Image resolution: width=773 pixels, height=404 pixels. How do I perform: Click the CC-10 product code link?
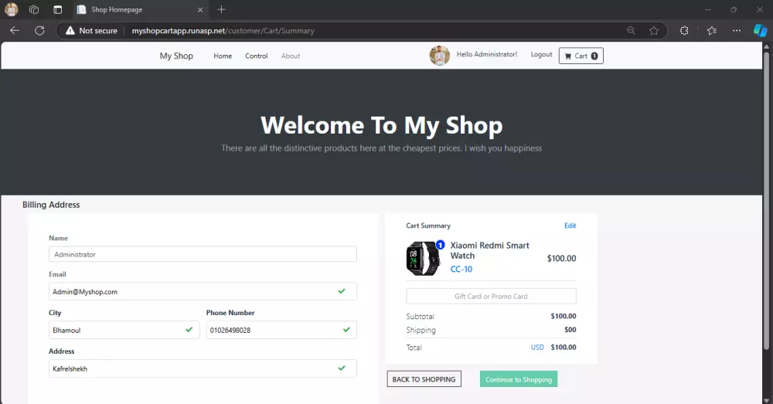tap(461, 269)
